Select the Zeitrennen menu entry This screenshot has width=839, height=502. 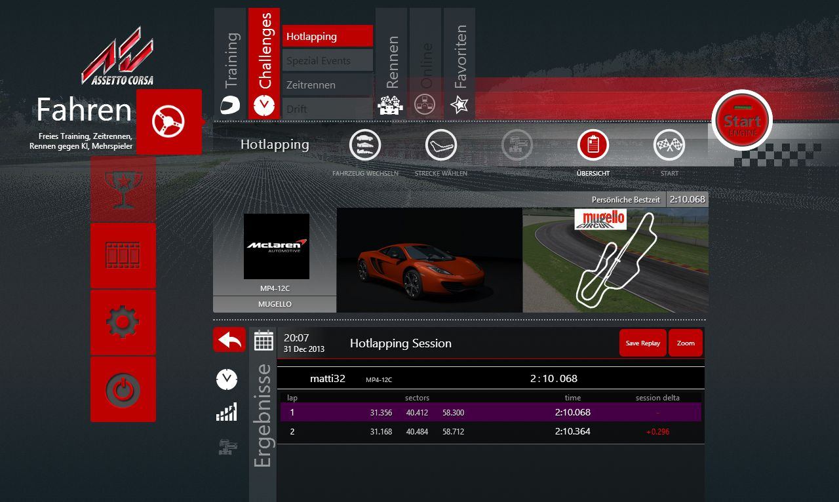[x=328, y=85]
